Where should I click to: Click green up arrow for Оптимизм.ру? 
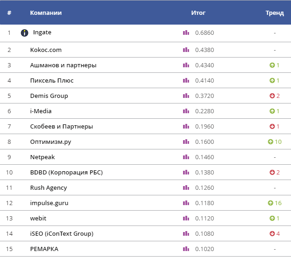271,142
